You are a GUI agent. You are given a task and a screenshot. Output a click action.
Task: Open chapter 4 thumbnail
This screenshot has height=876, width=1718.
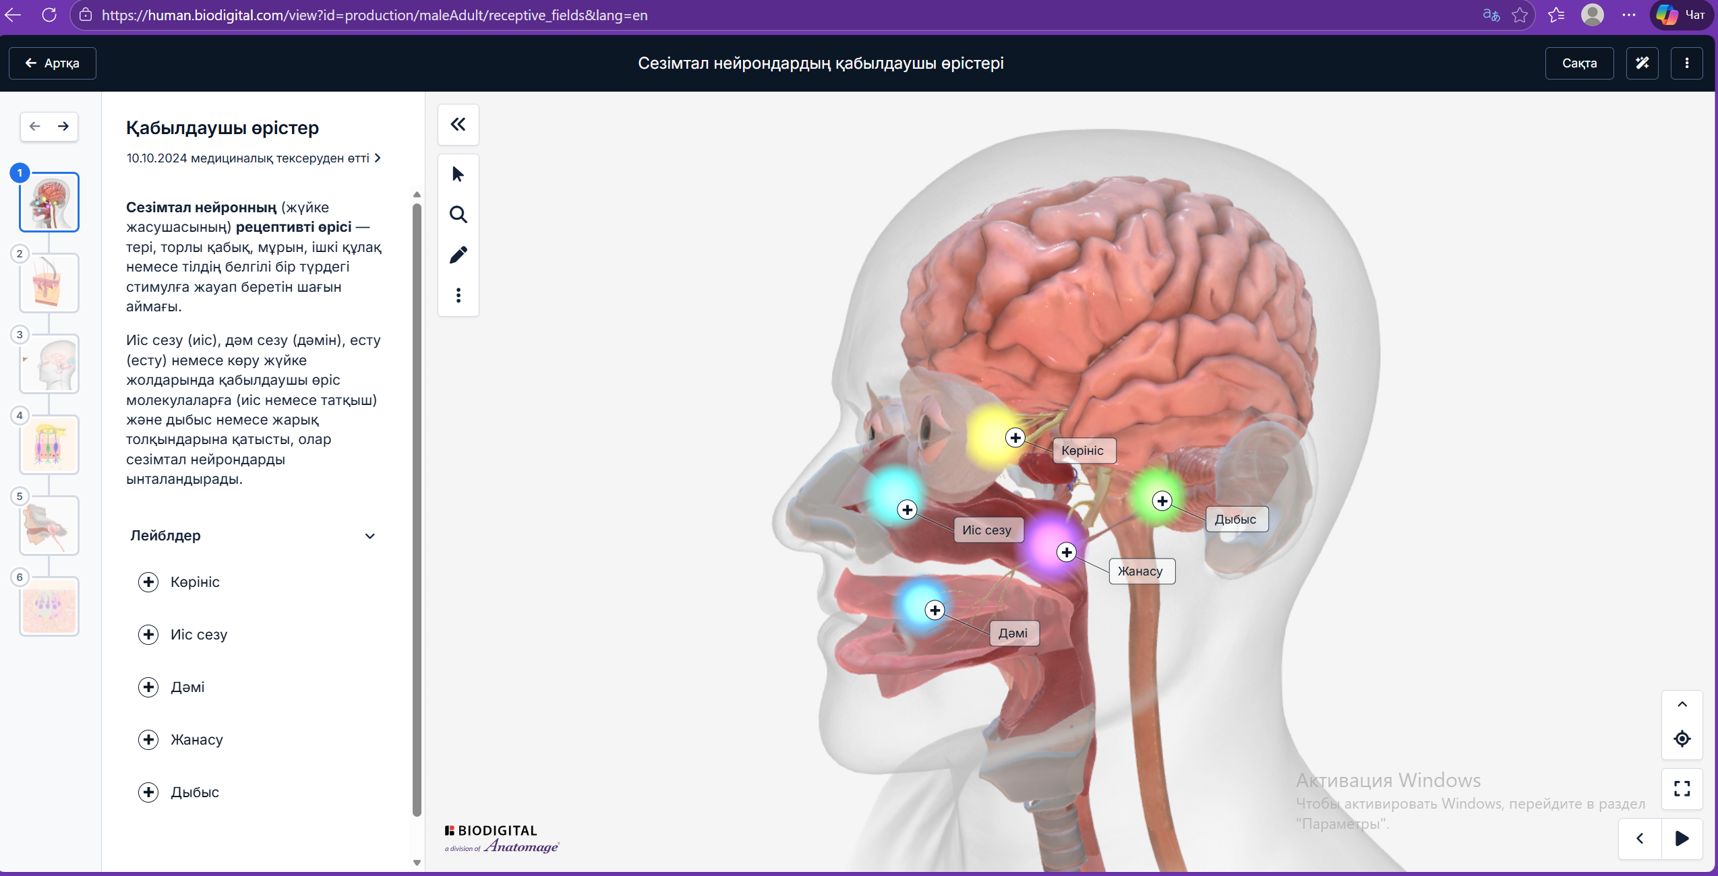[x=49, y=445]
